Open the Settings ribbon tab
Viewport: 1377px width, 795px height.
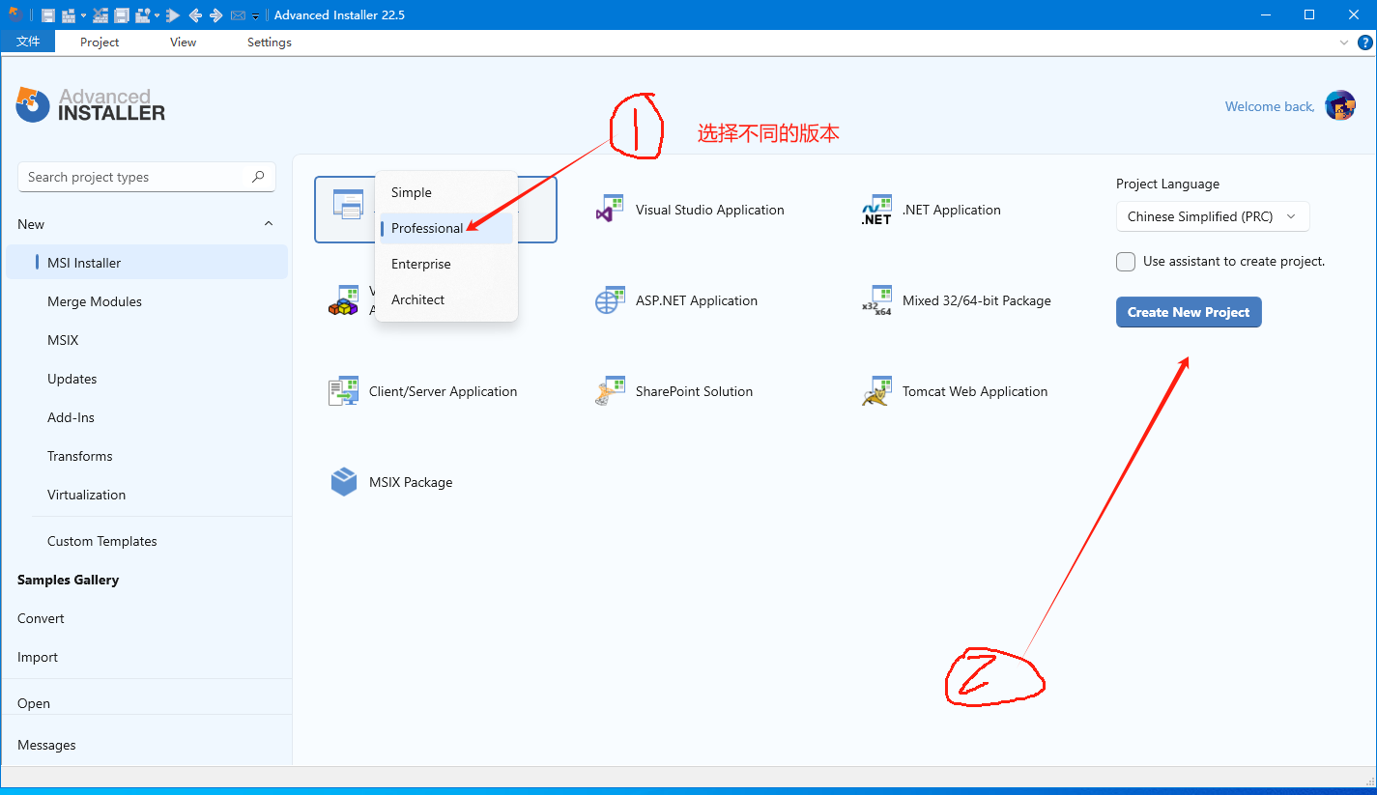click(x=269, y=42)
